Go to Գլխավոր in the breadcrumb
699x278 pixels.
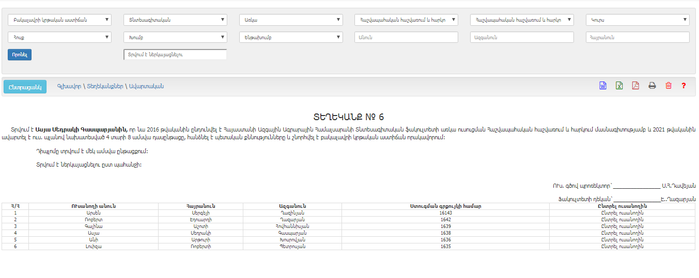pos(69,87)
